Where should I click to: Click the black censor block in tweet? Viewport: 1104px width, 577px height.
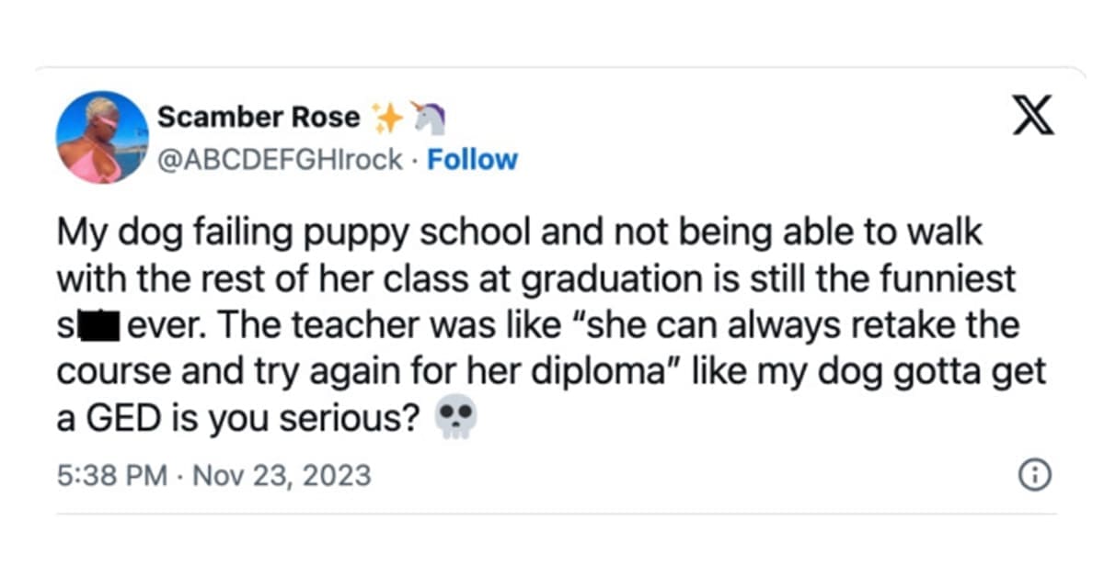pos(98,325)
